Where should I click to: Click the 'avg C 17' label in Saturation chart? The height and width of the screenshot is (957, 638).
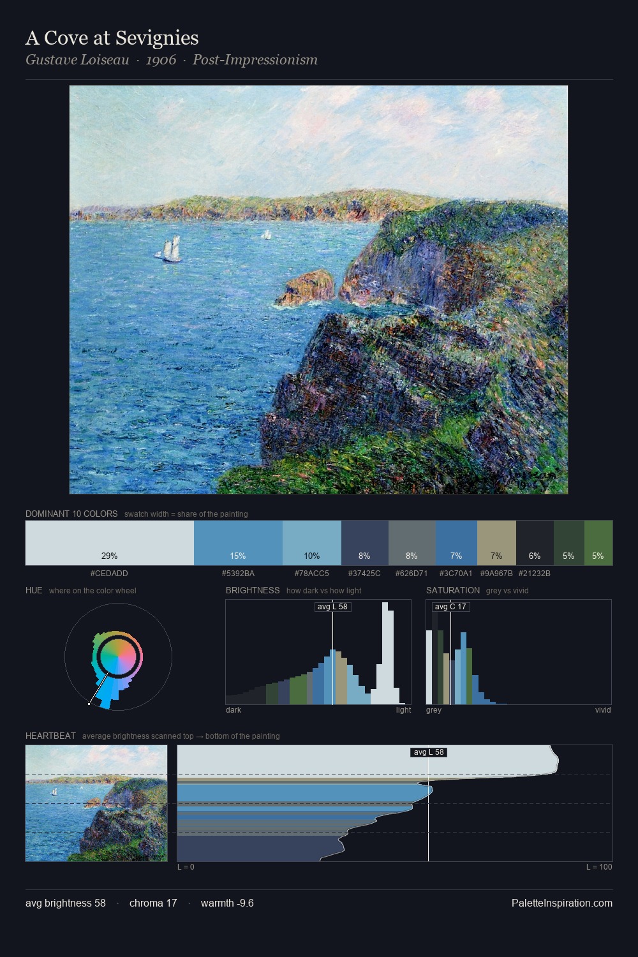click(450, 607)
